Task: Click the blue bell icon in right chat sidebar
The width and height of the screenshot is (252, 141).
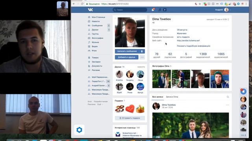Action: coord(243,92)
